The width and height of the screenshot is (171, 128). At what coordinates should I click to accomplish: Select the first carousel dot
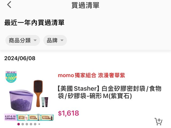19,124
